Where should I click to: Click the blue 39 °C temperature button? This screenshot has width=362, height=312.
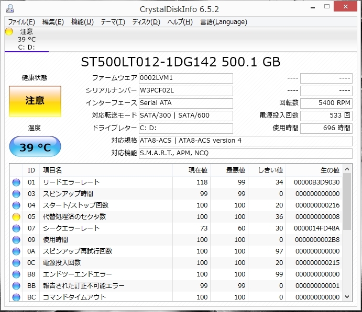pos(35,146)
